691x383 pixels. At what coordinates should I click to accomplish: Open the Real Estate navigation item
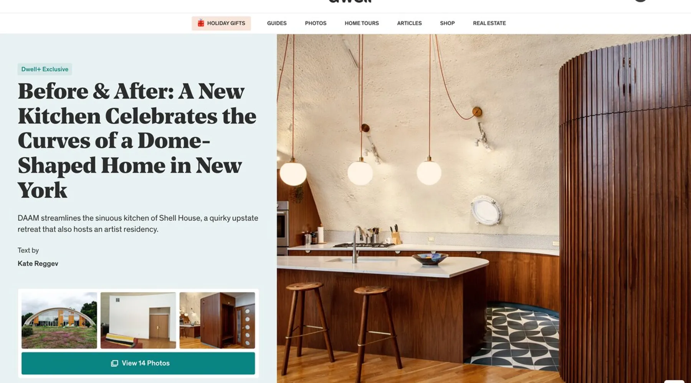coord(489,23)
